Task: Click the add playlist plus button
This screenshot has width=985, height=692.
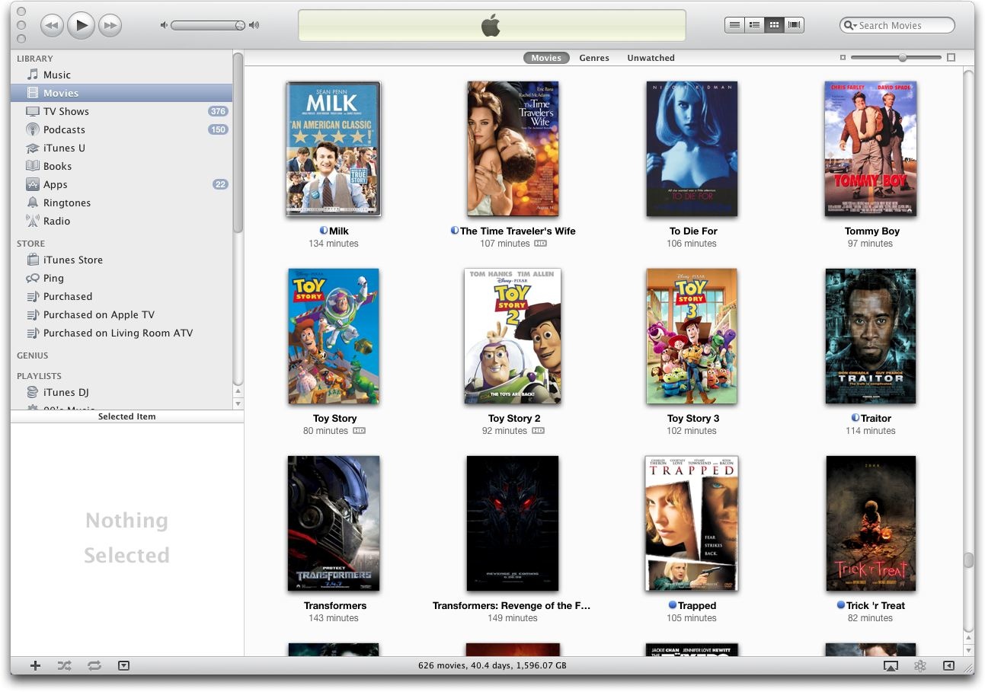Action: (x=35, y=666)
